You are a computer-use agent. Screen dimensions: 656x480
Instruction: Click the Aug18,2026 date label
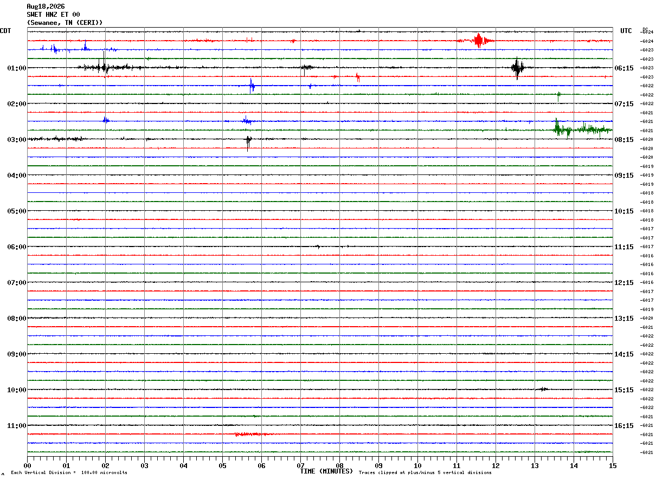click(46, 7)
